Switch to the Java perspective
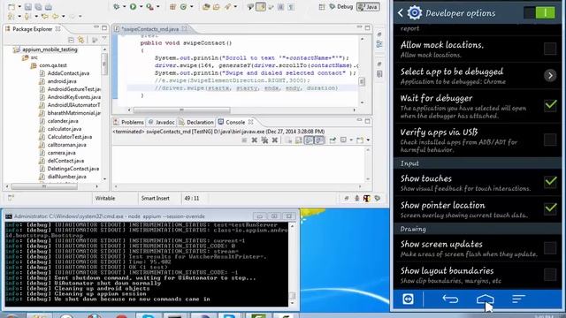The image size is (566, 318). 368,6
